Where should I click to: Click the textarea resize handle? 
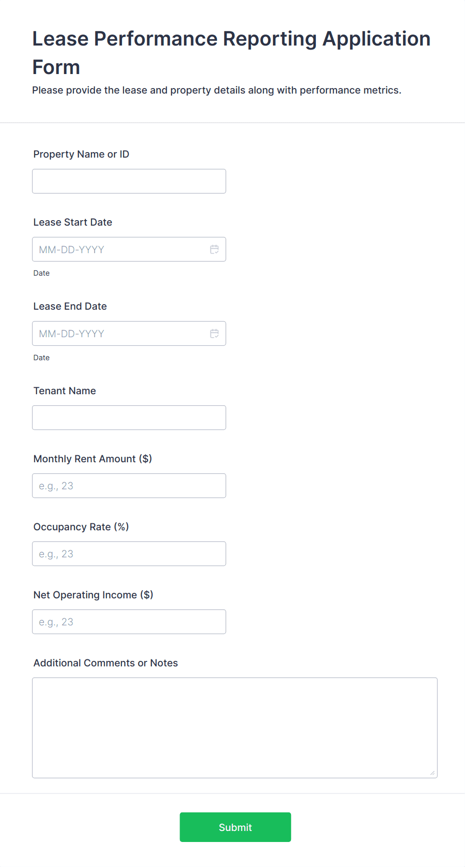click(x=431, y=773)
